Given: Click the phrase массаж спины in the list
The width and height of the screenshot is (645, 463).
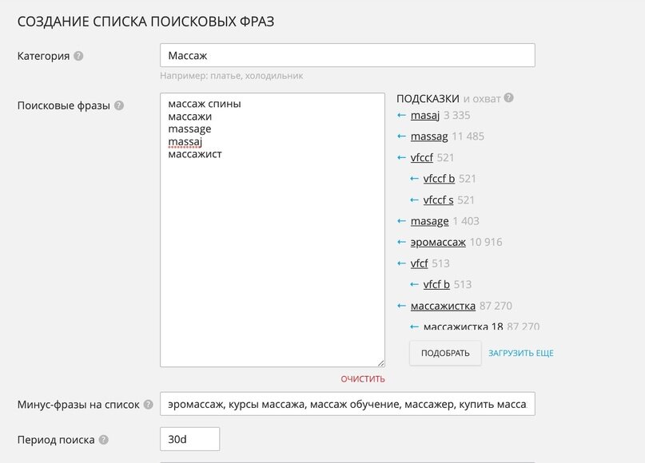Looking at the screenshot, I should [x=205, y=104].
